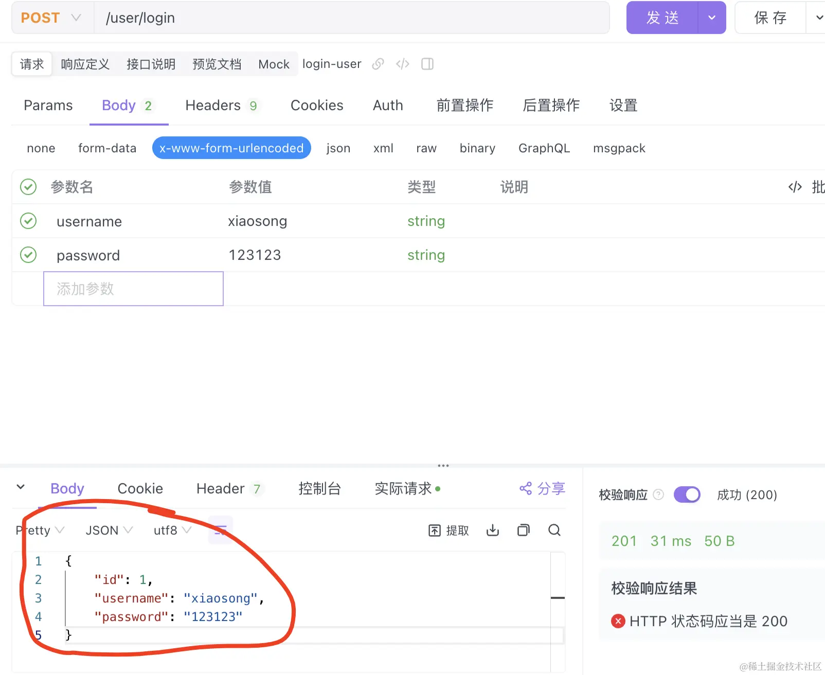Uncheck the username parameter
The image size is (825, 675).
28,221
